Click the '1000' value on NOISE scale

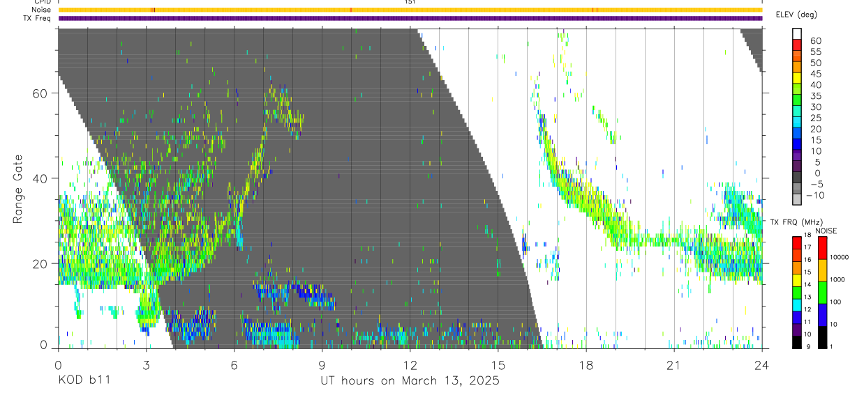click(837, 279)
